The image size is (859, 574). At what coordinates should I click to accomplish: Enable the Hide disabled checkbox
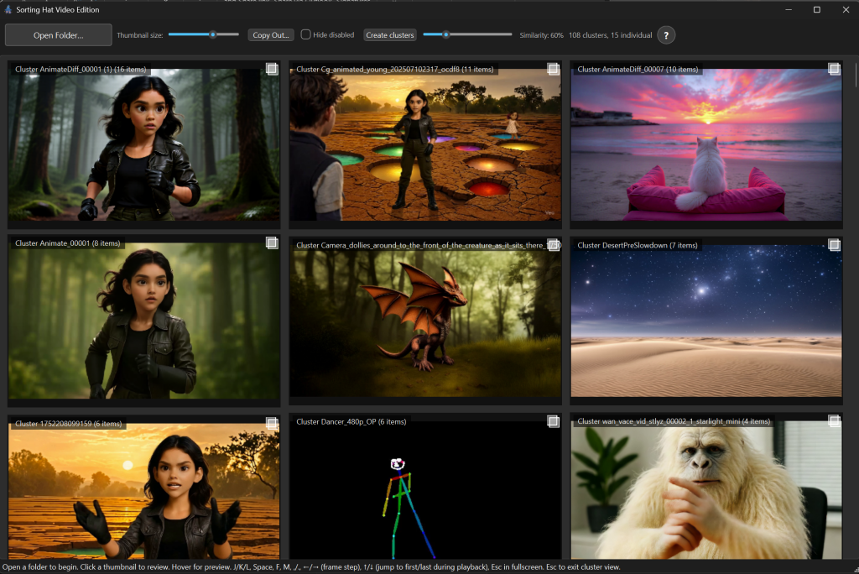point(305,34)
